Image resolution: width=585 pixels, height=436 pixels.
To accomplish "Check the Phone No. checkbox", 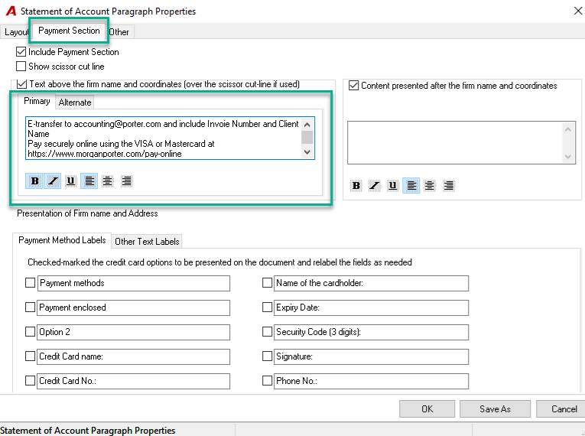I will [267, 380].
